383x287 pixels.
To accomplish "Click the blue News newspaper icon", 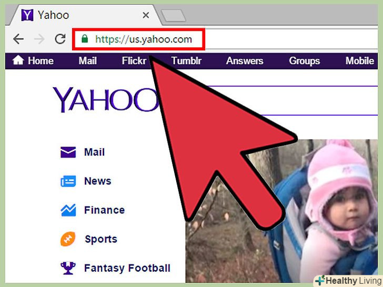I will 68,181.
